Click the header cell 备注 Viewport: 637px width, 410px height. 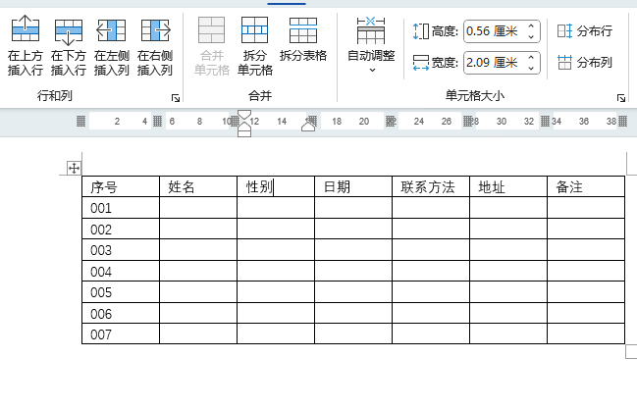(x=586, y=186)
